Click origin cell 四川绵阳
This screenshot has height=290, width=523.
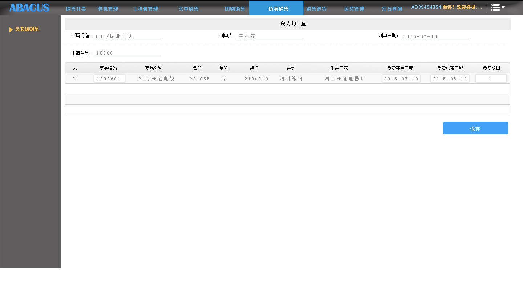coord(291,79)
